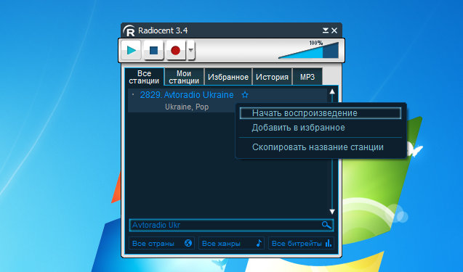Screen dimensions: 463x272
Task: Collapse window with the title bar arrow icon
Action: [x=325, y=30]
